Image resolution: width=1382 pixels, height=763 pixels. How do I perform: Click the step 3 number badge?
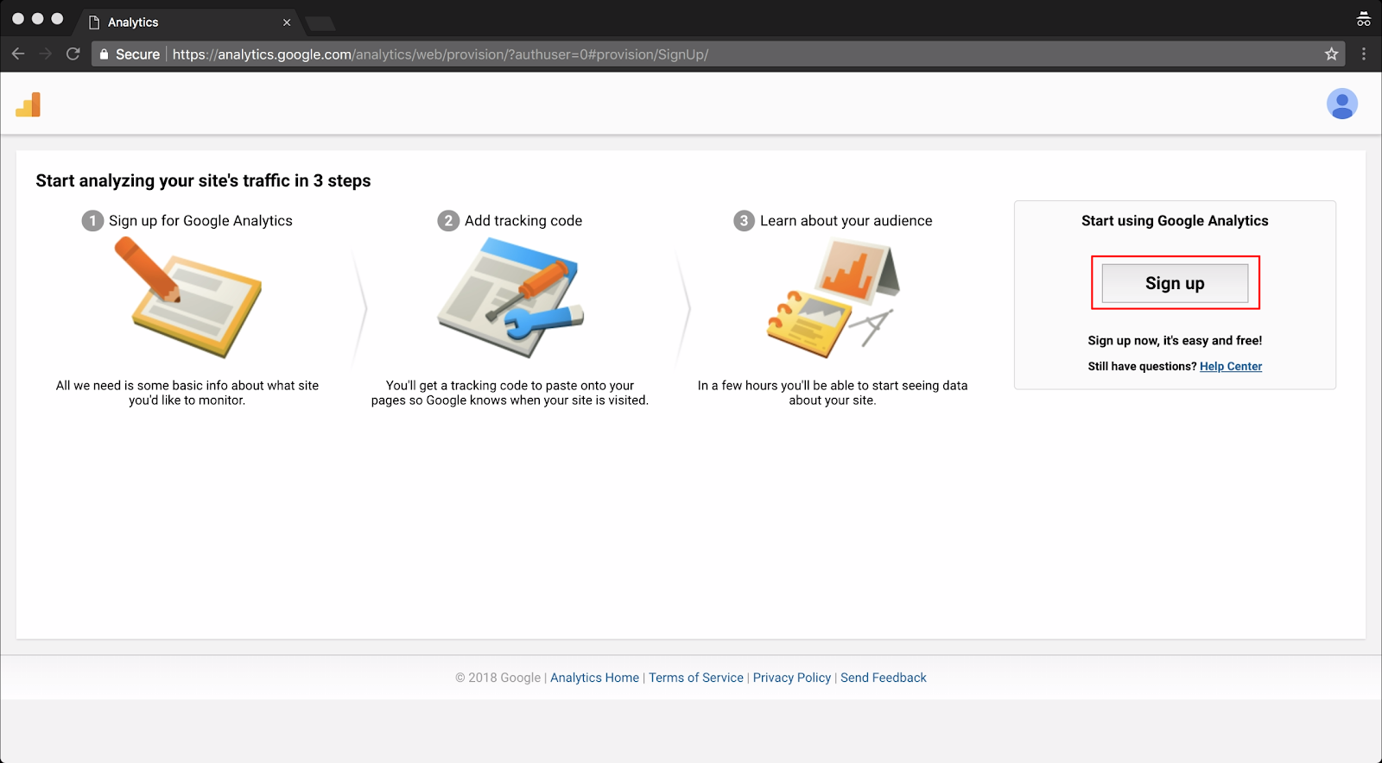pos(744,221)
